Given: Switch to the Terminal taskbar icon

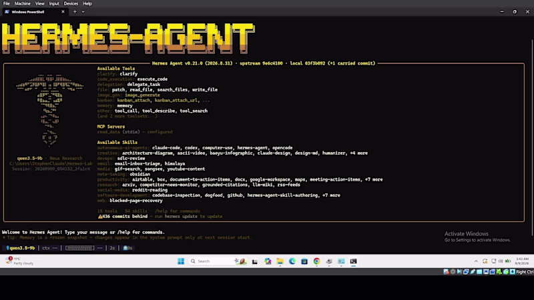Looking at the screenshot, I should (x=353, y=261).
